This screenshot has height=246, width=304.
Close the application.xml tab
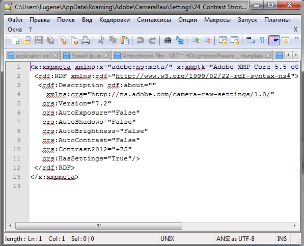coord(56,56)
